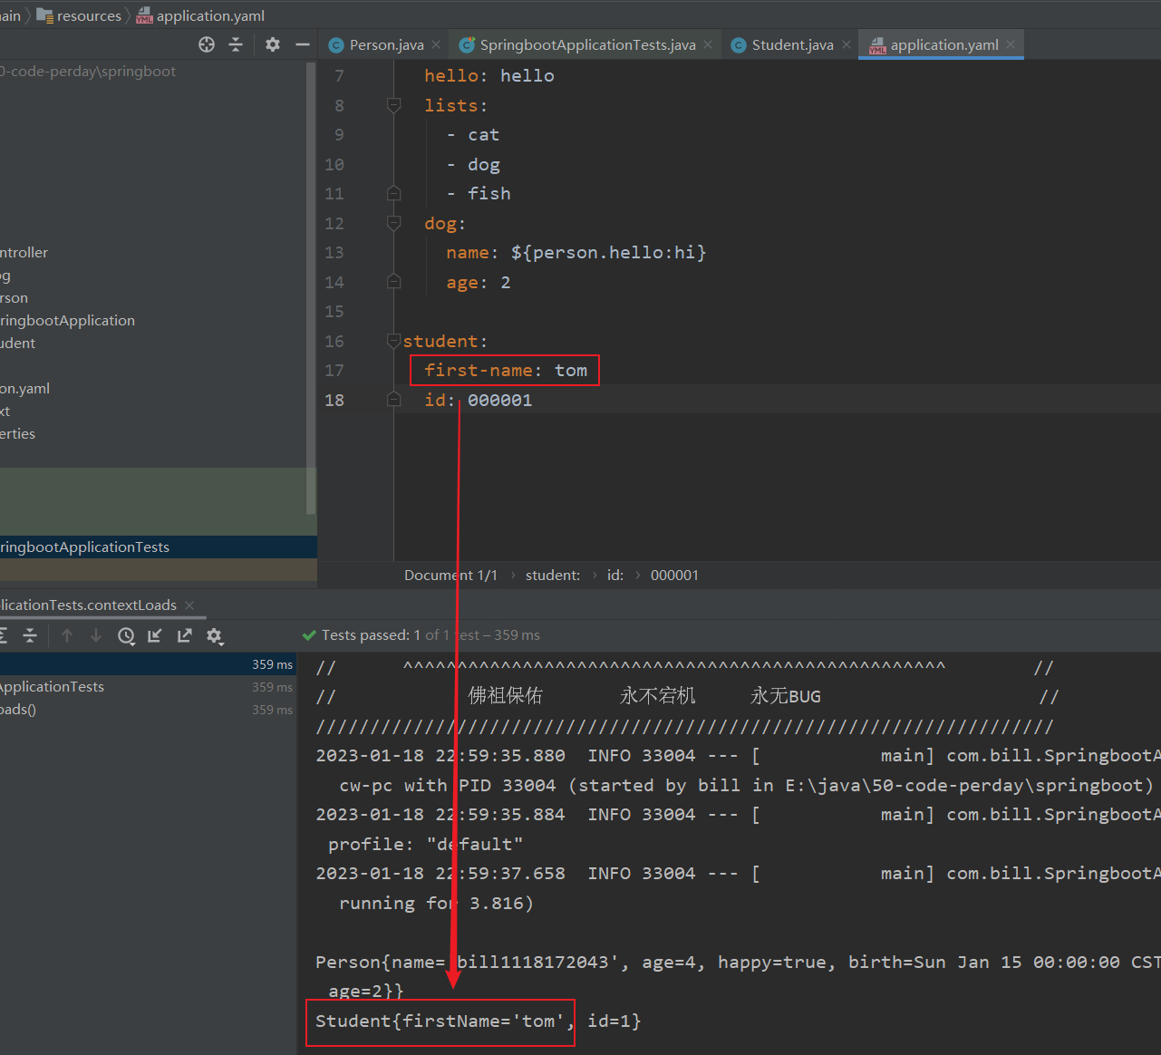Click the resources breadcrumb folder
Image resolution: width=1161 pixels, height=1055 pixels.
click(88, 16)
